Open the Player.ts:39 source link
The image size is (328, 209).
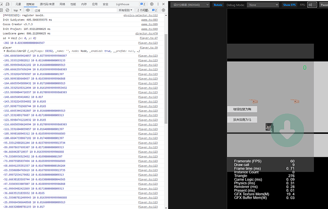coord(148,47)
